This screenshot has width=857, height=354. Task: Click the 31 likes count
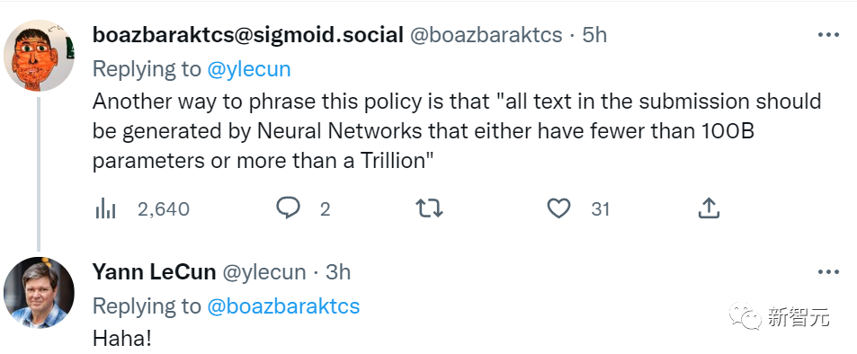click(600, 208)
